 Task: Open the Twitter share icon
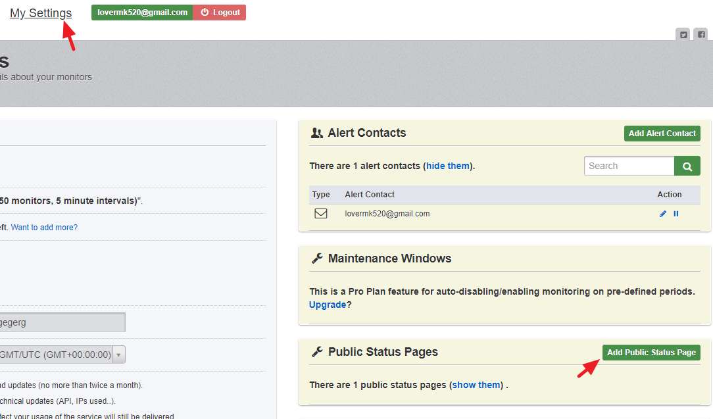684,35
